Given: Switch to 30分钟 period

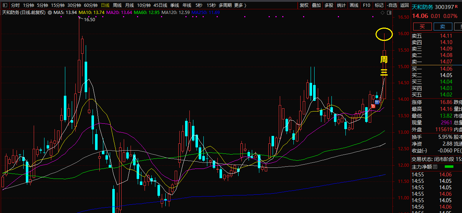Looking at the screenshot, I should pyautogui.click(x=74, y=5).
